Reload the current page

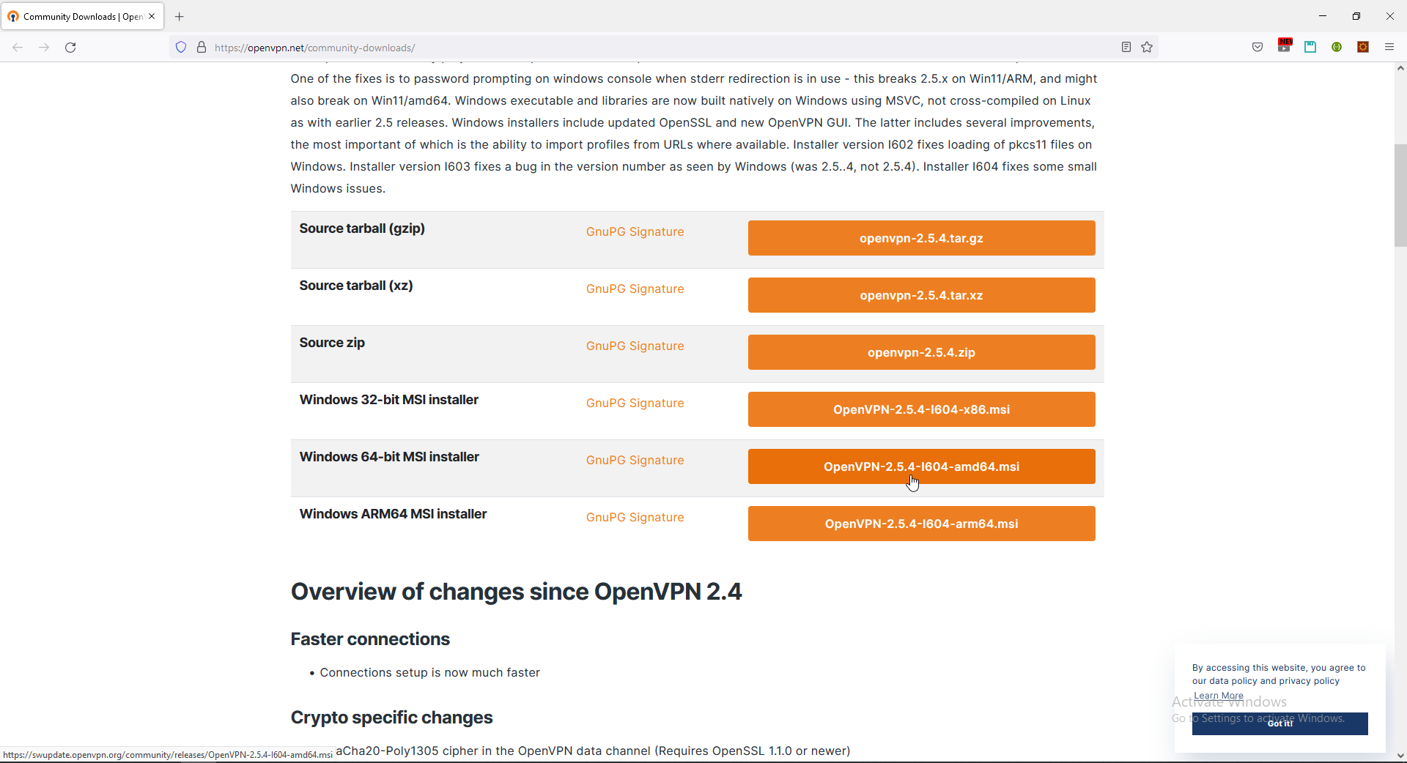tap(70, 48)
